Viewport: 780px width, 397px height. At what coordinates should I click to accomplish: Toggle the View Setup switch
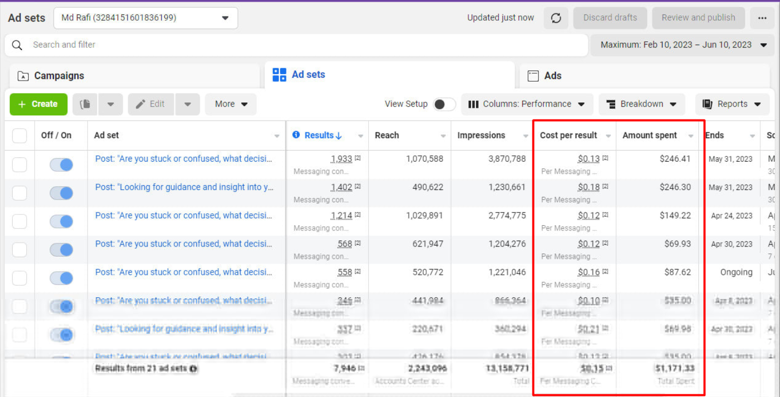[444, 105]
